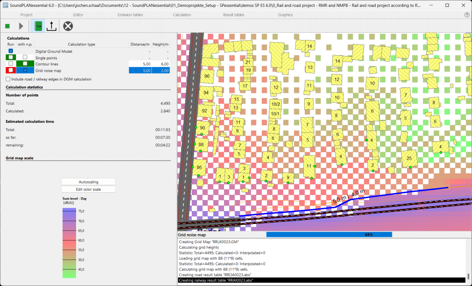Click the export/output toolbar icon
472x286 pixels.
51,26
